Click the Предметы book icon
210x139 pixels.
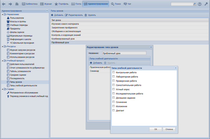[8, 29]
